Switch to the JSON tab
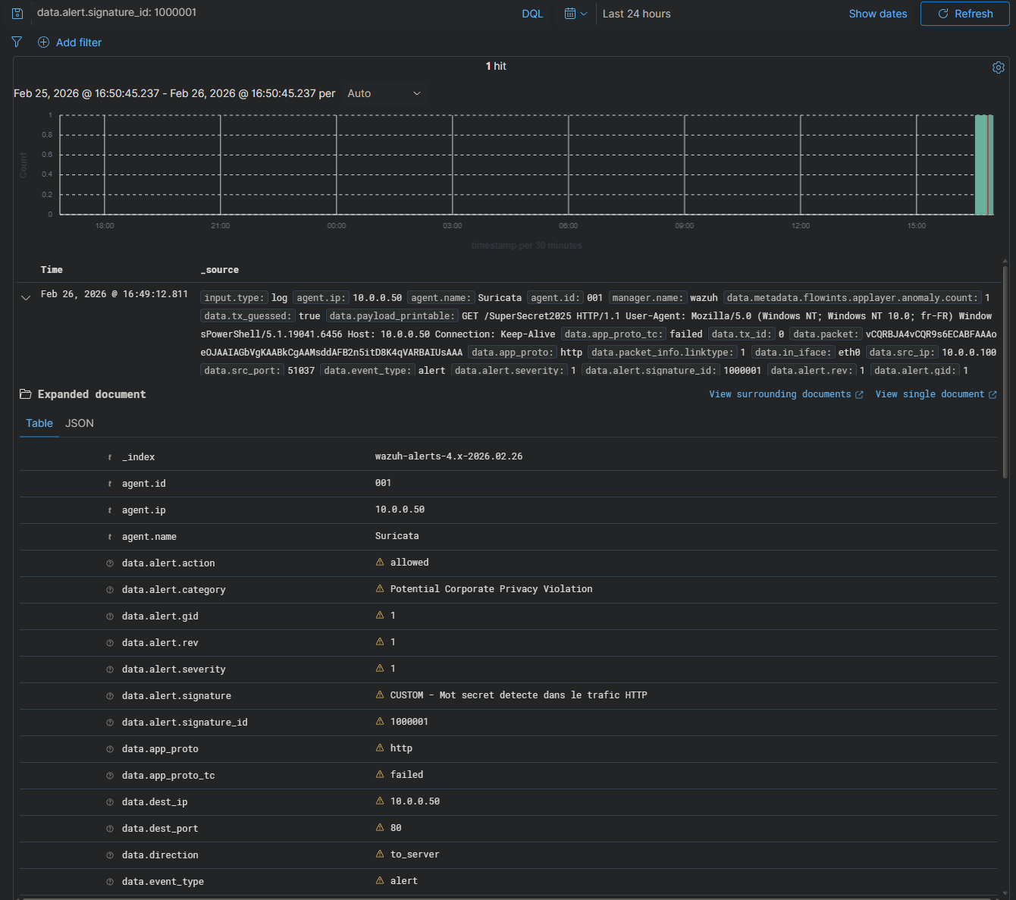The width and height of the screenshot is (1016, 900). (x=80, y=423)
